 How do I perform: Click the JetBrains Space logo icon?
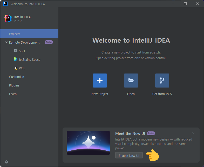(x=16, y=59)
